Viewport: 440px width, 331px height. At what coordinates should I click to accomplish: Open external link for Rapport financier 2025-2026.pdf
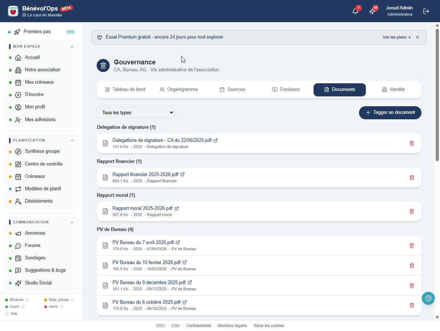click(x=182, y=175)
